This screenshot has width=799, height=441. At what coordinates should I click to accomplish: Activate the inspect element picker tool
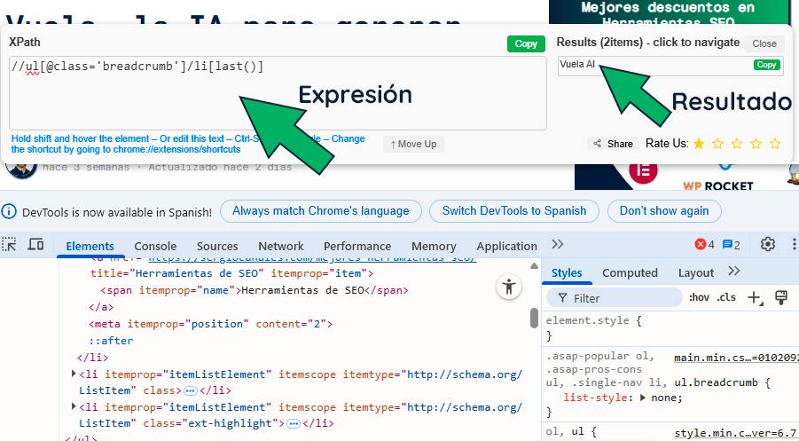tap(10, 245)
